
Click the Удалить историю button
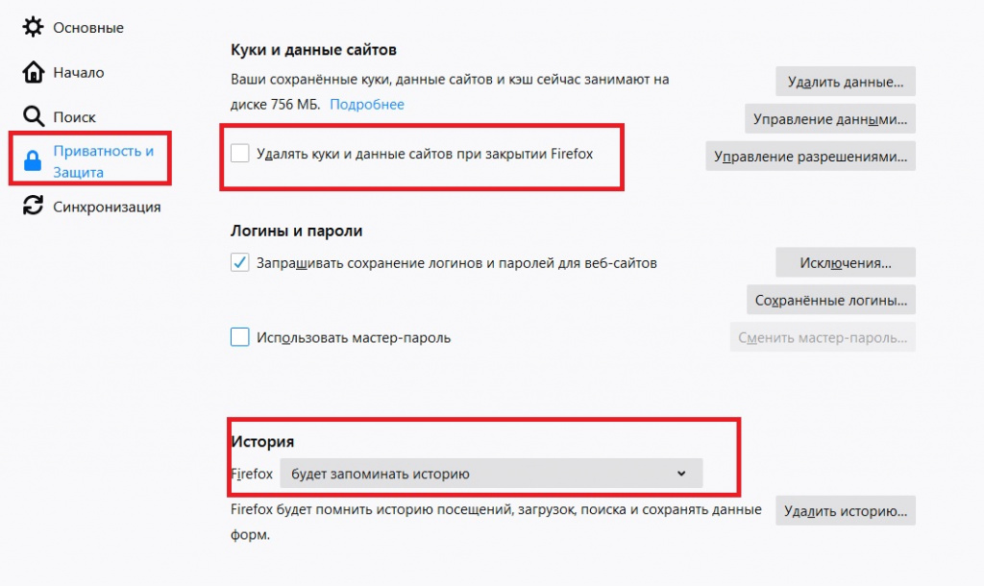[846, 511]
